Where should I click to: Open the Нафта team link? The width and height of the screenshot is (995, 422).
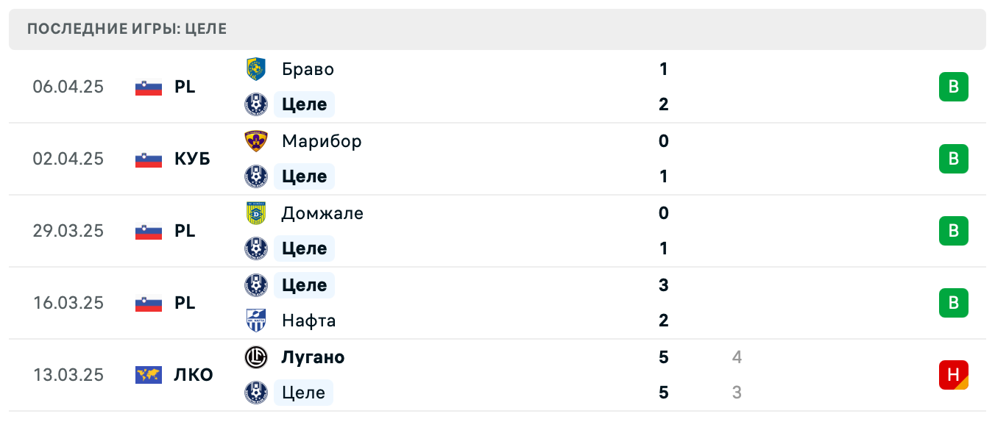309,321
